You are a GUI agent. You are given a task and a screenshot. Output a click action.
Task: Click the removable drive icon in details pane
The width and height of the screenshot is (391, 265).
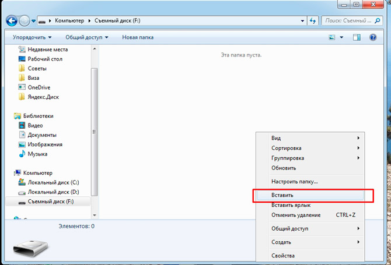(x=27, y=247)
